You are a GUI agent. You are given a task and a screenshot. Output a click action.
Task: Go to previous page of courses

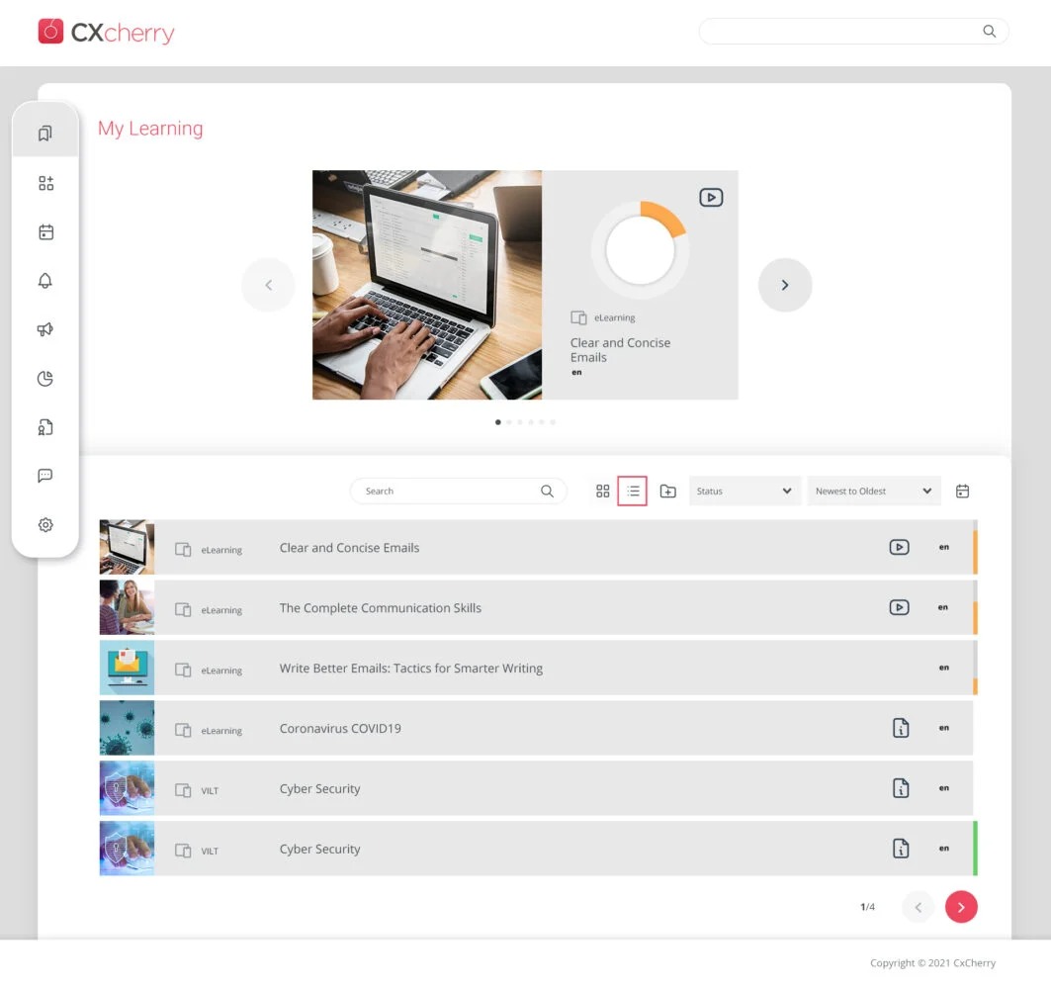[919, 907]
